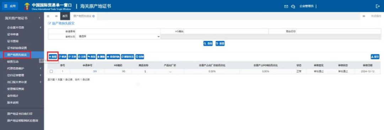Click the 重置 (reset) button
Screen dimensions: 384x130
click(x=220, y=43)
